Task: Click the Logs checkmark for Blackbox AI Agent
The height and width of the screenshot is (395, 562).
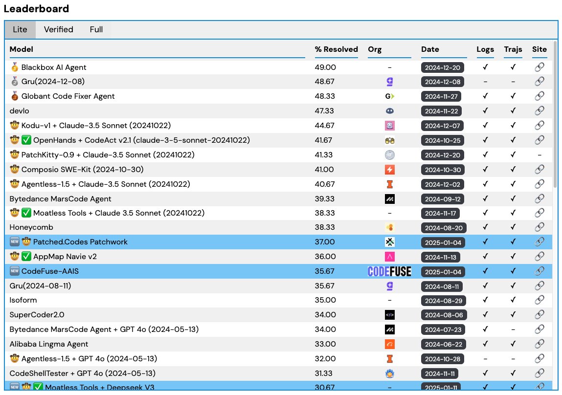Action: point(485,67)
